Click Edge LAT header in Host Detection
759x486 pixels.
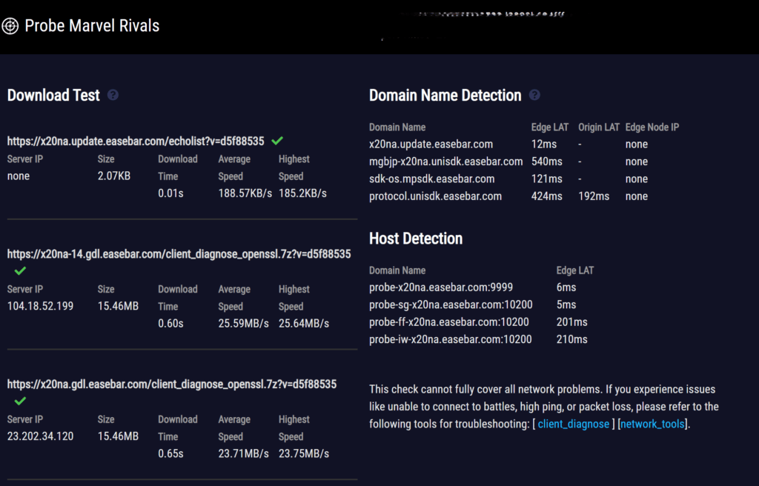tap(575, 270)
